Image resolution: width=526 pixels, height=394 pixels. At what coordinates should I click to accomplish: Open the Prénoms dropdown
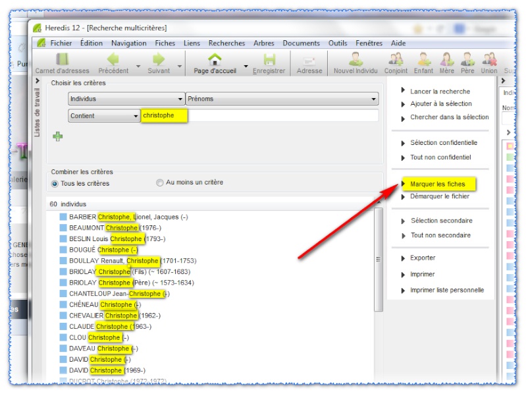(x=282, y=99)
